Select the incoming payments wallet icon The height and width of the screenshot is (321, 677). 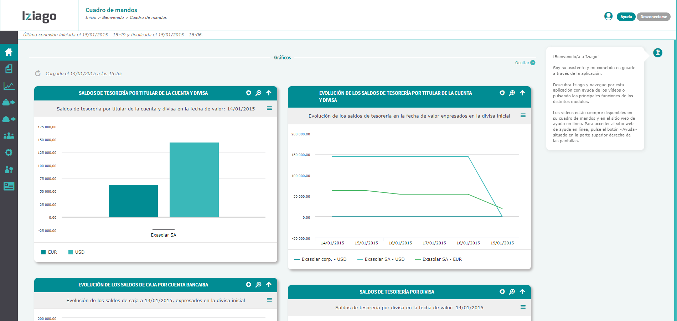pyautogui.click(x=8, y=119)
